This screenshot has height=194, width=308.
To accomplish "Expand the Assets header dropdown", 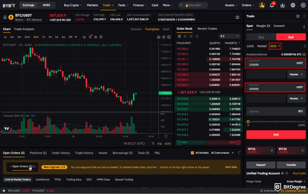I will 231,5.
